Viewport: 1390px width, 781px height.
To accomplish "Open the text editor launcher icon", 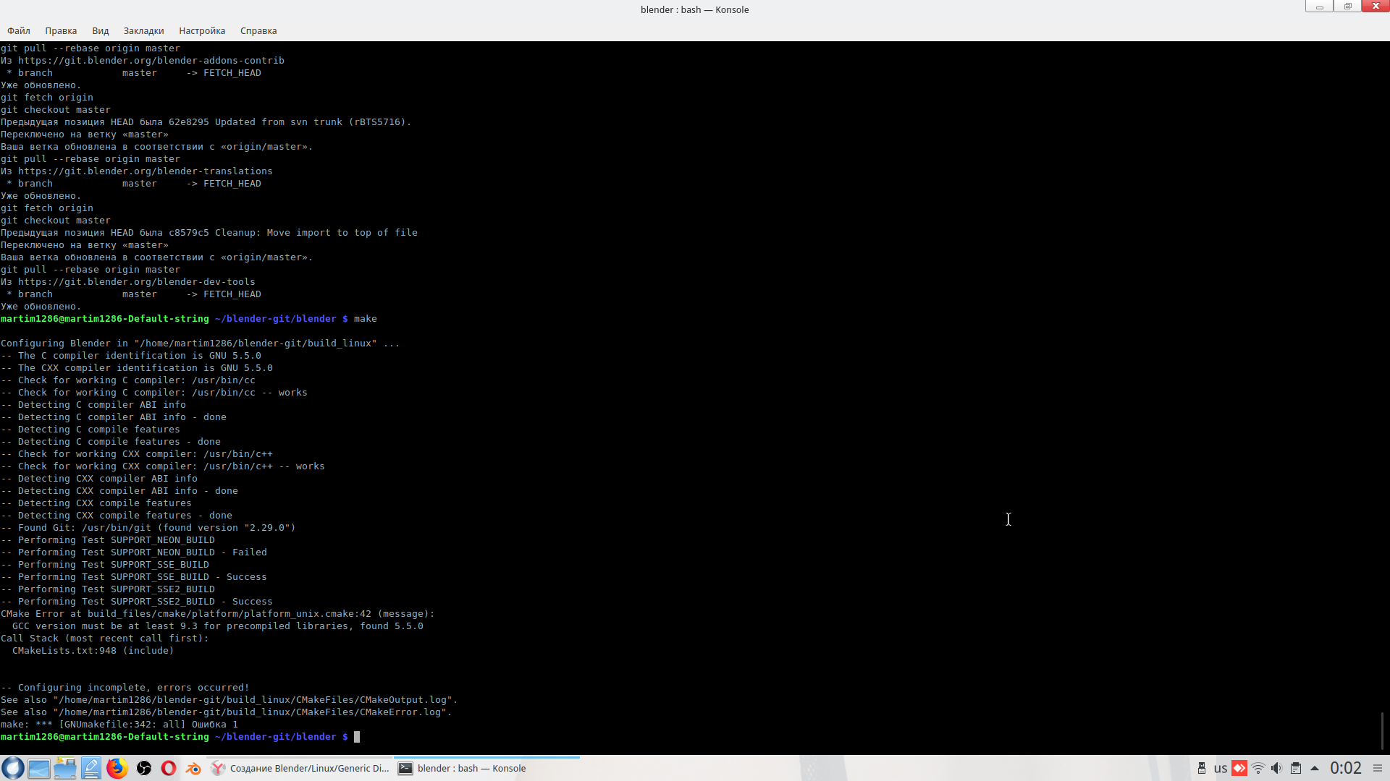I will 91,768.
